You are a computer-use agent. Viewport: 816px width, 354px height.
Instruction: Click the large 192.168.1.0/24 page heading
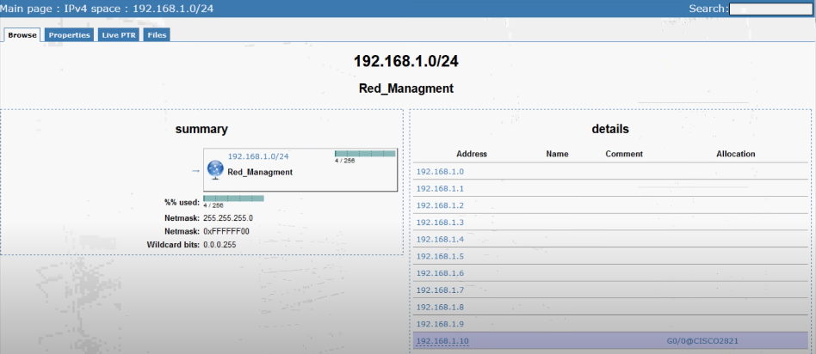click(406, 61)
